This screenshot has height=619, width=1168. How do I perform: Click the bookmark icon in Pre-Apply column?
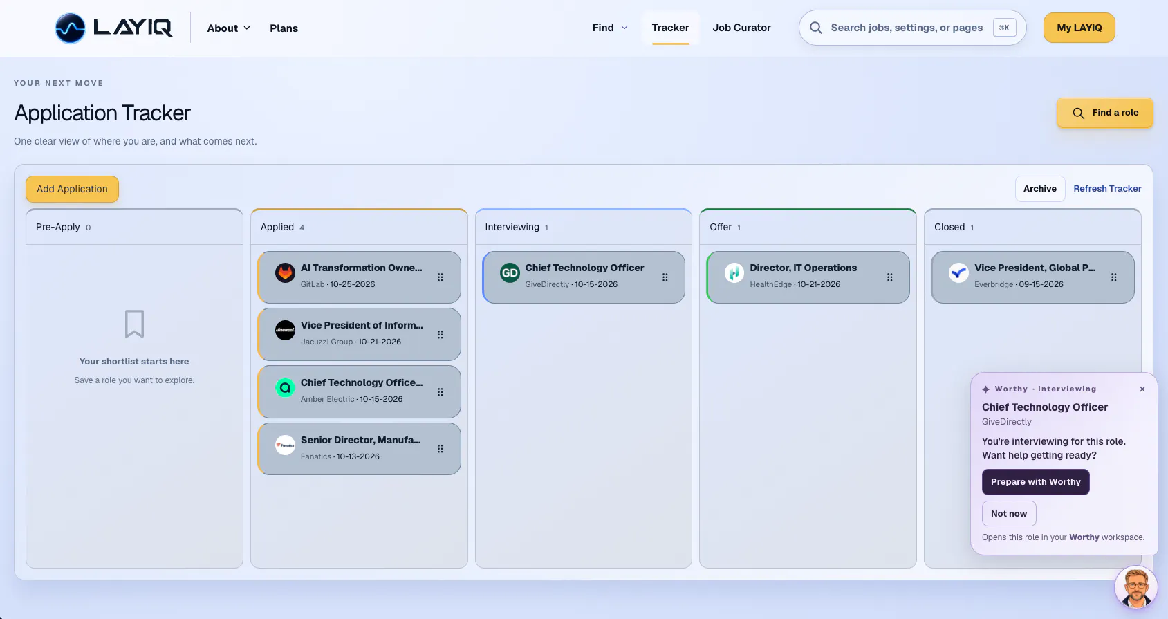134,324
